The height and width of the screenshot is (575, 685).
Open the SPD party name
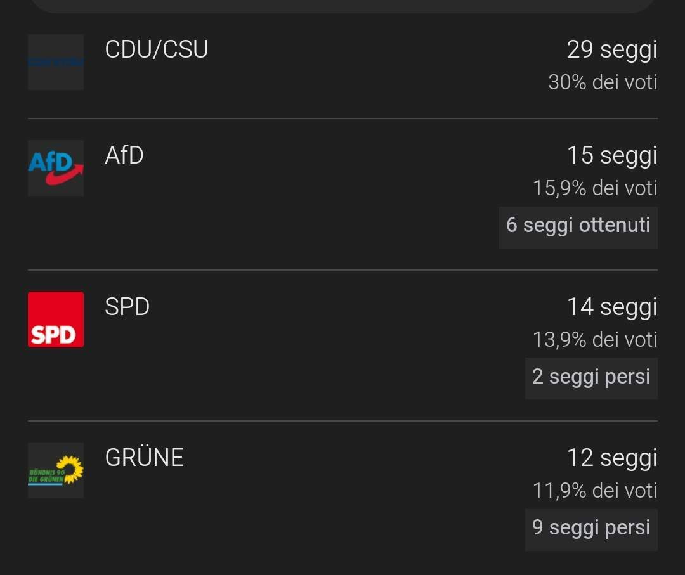pyautogui.click(x=127, y=306)
